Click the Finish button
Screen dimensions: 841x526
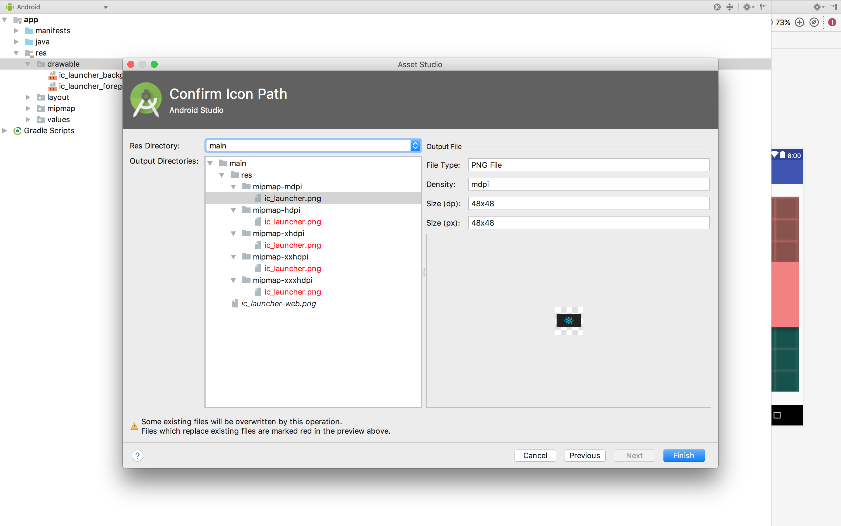684,455
